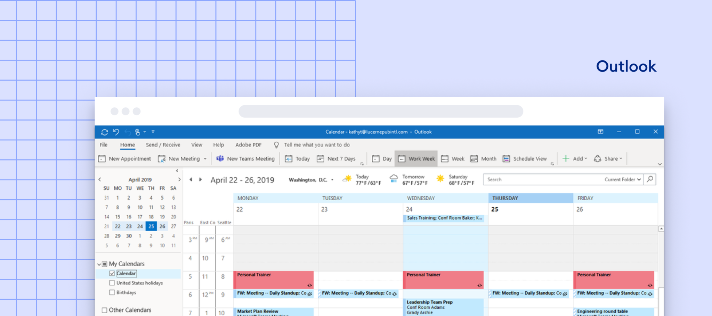Jump to Today in the ribbon
This screenshot has width=712, height=316.
297,159
